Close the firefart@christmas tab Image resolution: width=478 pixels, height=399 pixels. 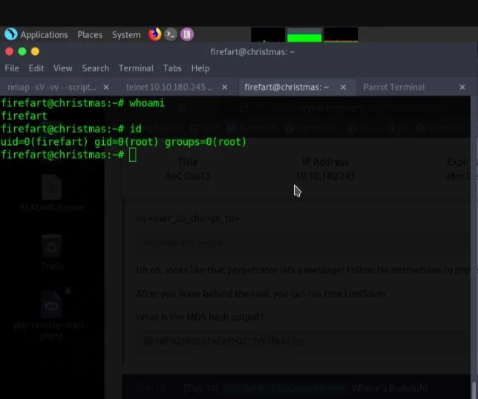coord(343,88)
